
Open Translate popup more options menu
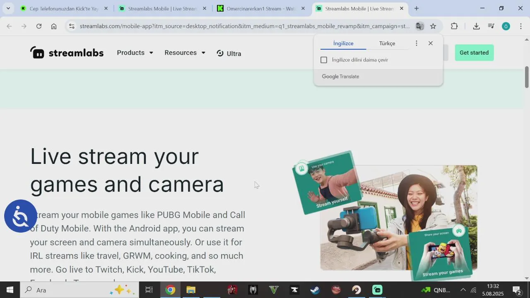417,43
